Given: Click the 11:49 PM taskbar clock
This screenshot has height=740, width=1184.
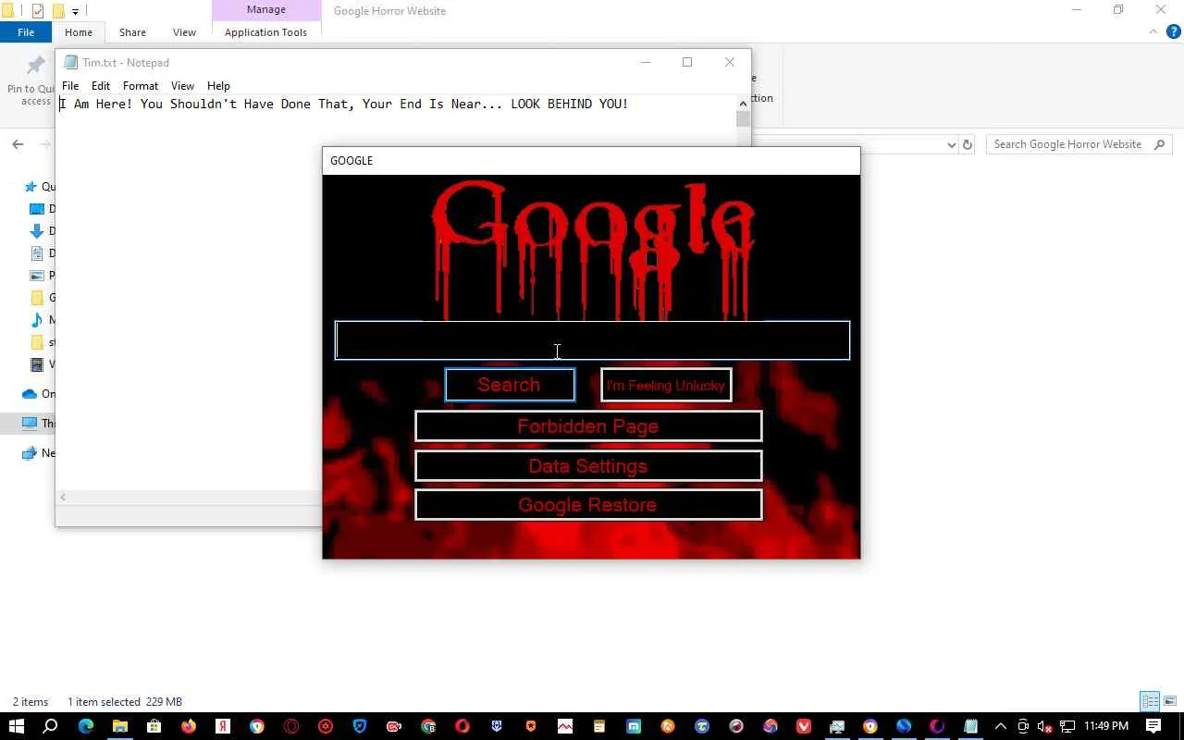Looking at the screenshot, I should (x=1105, y=726).
